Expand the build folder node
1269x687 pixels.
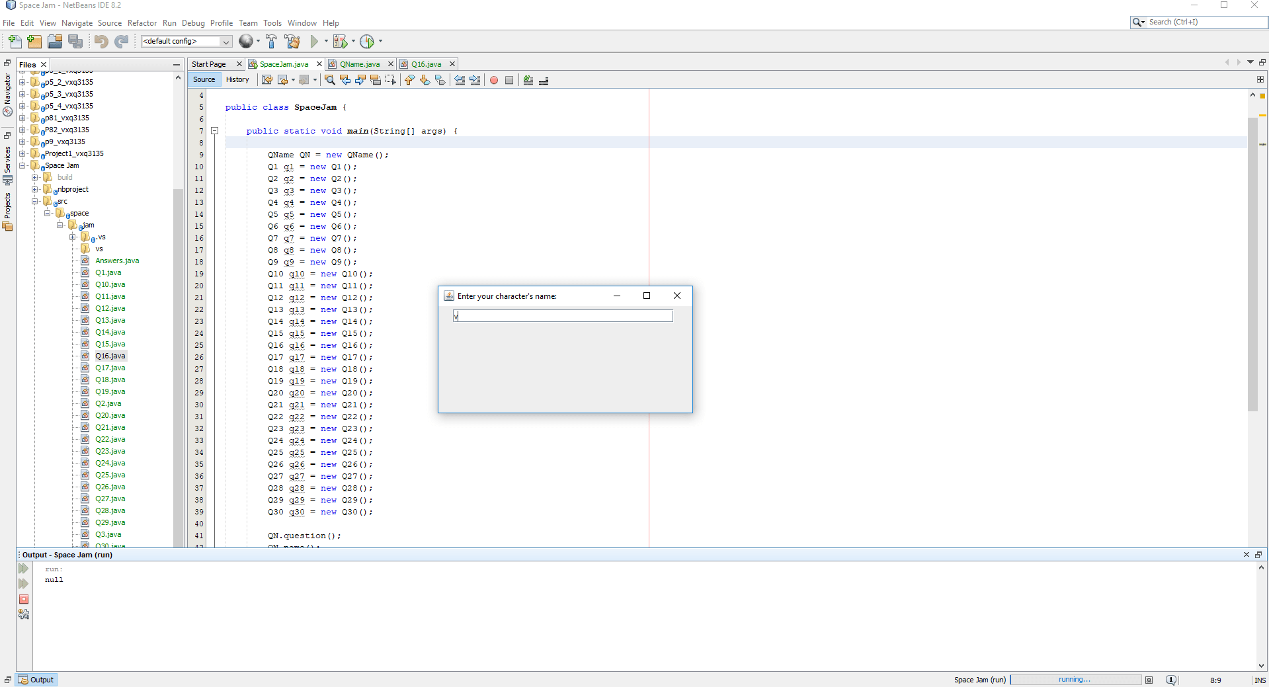click(35, 177)
